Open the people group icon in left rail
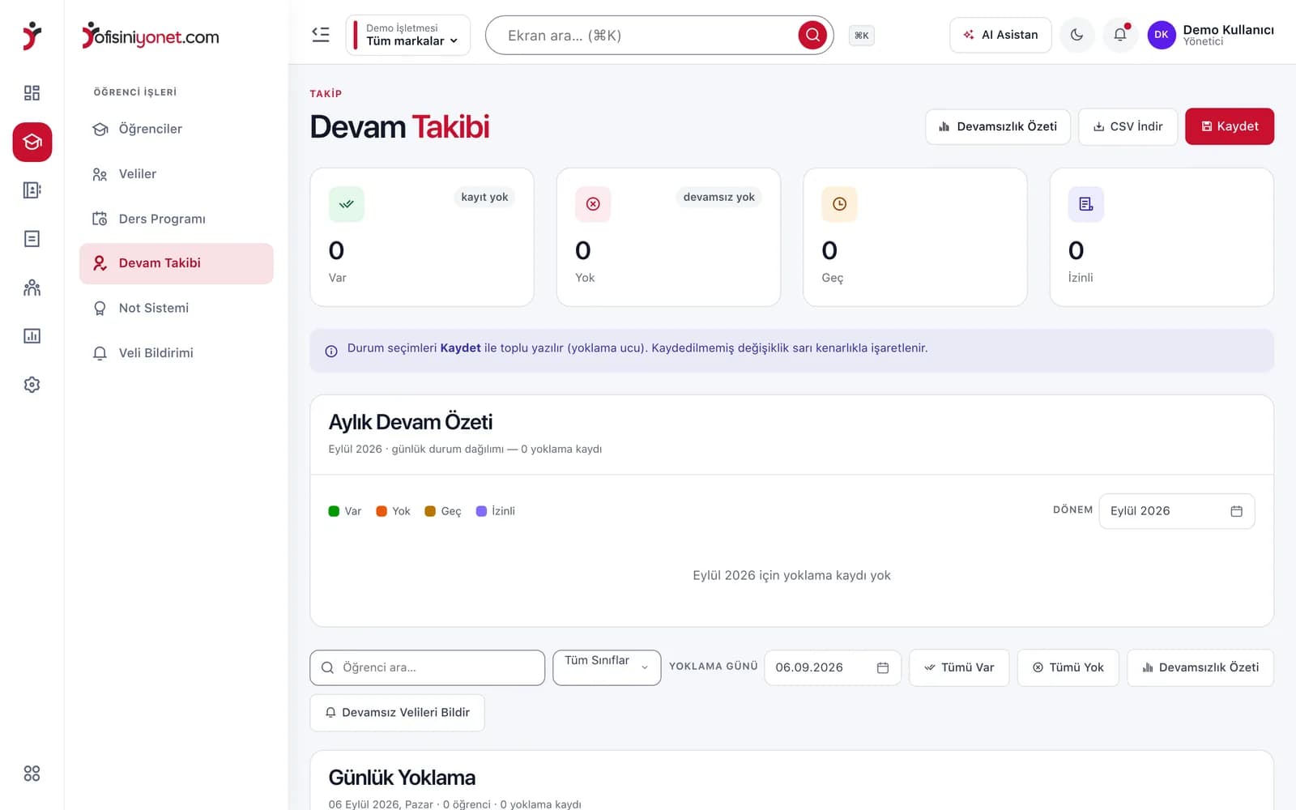 pyautogui.click(x=32, y=288)
